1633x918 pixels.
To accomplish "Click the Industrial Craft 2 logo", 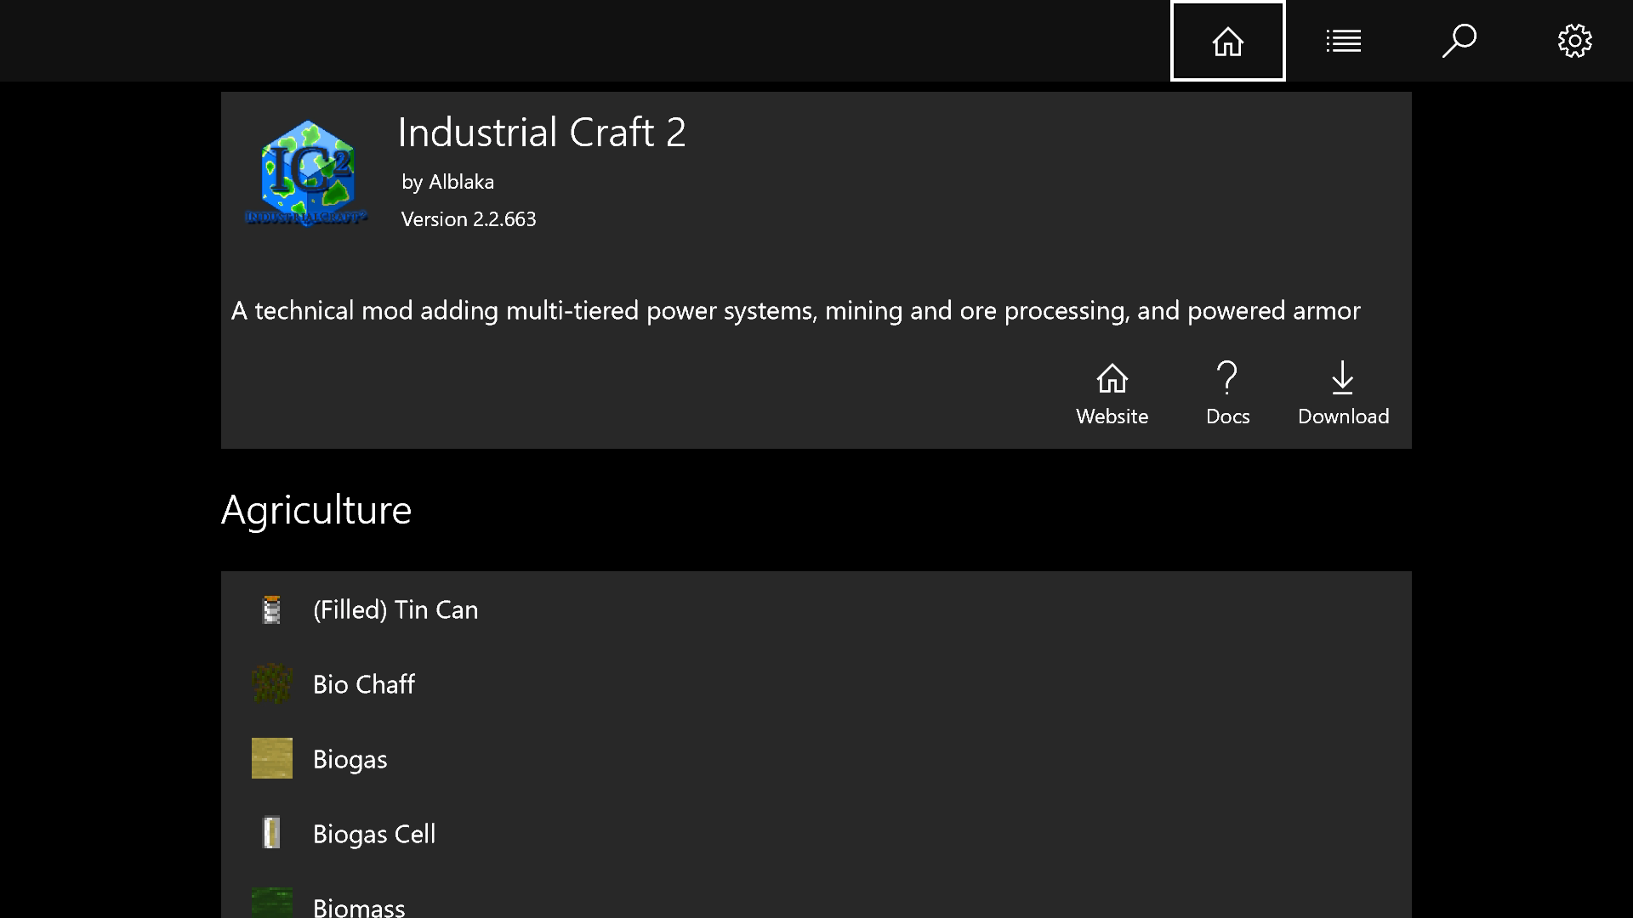I will (x=306, y=174).
